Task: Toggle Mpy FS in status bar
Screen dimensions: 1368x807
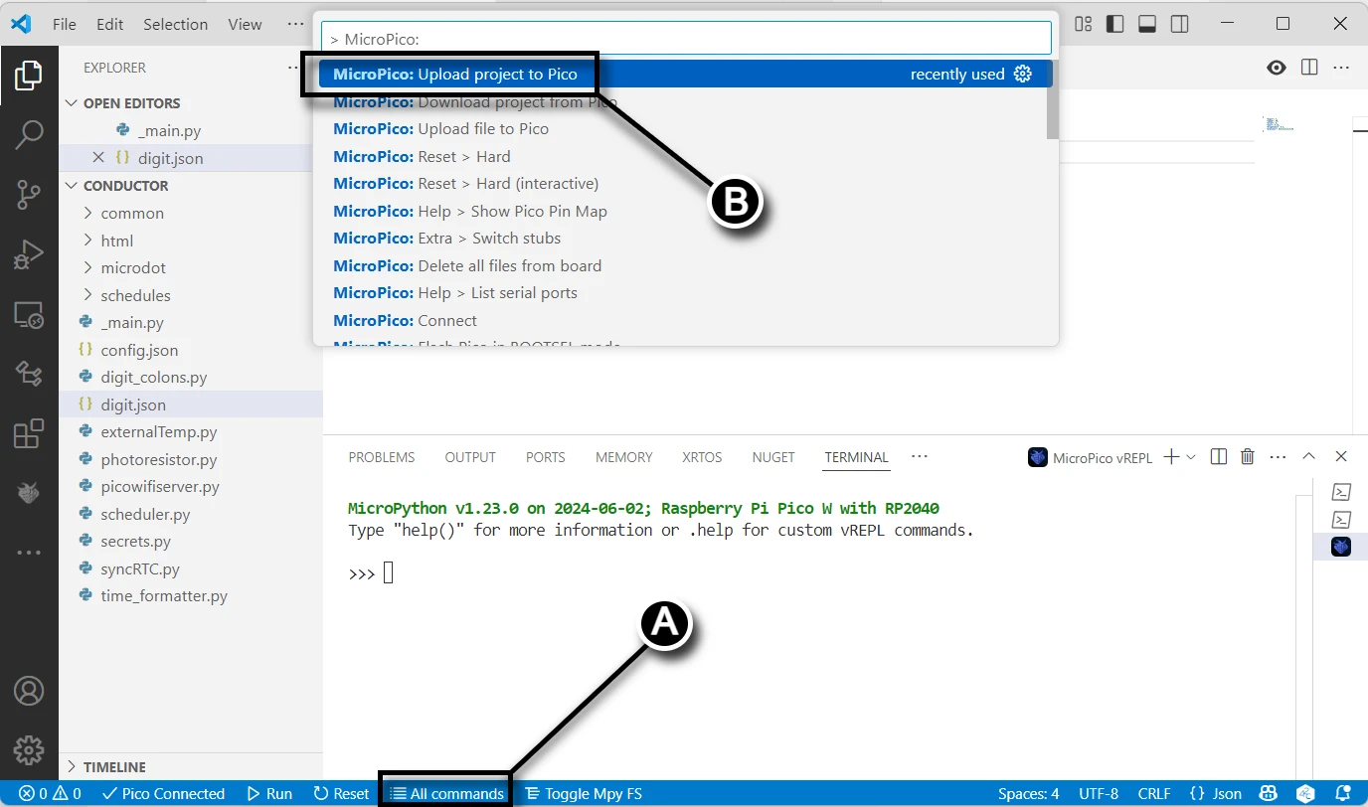Action: (x=584, y=793)
